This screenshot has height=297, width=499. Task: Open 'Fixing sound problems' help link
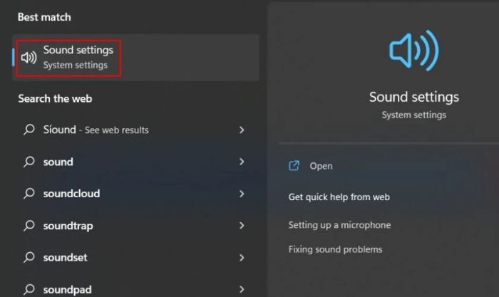[335, 249]
